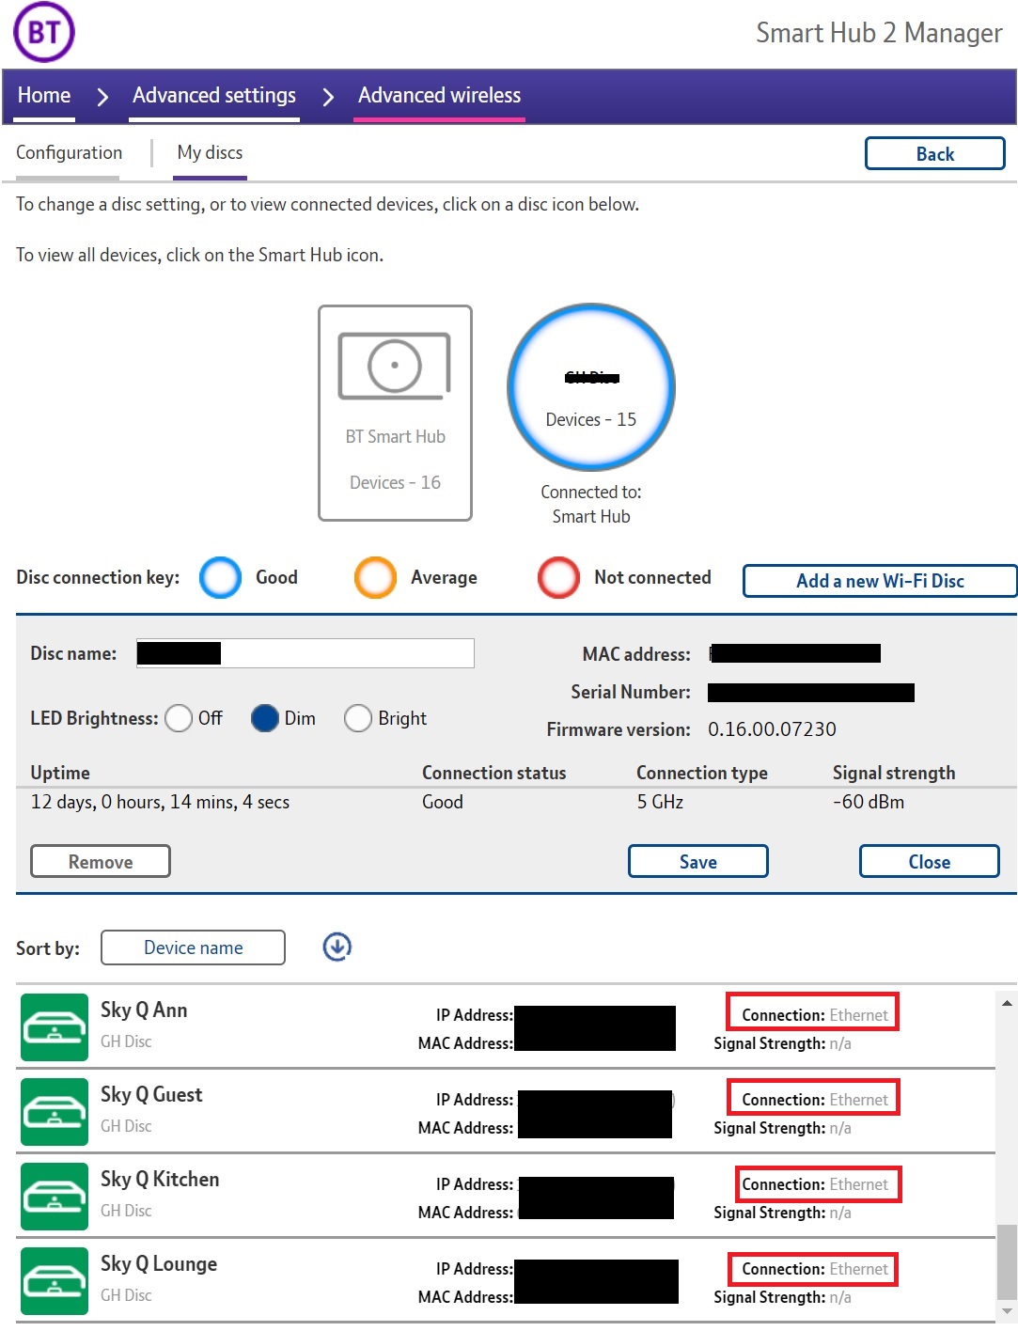The image size is (1018, 1331).
Task: Switch to the Configuration tab
Action: [x=69, y=152]
